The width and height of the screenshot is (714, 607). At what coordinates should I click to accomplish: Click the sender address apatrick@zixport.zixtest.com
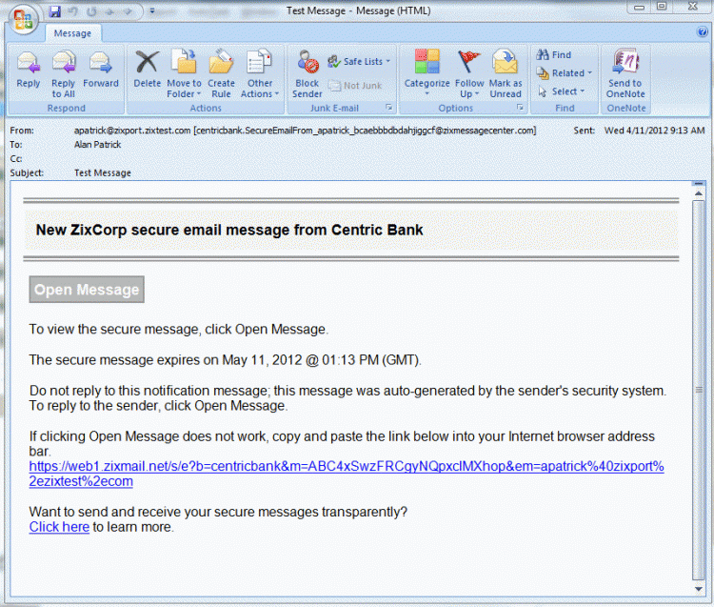[132, 131]
